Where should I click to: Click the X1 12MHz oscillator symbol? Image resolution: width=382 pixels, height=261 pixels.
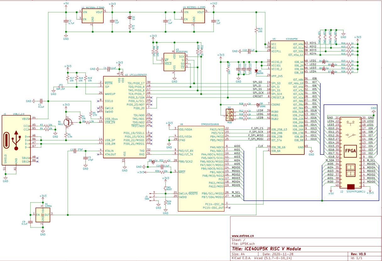coord(43,215)
